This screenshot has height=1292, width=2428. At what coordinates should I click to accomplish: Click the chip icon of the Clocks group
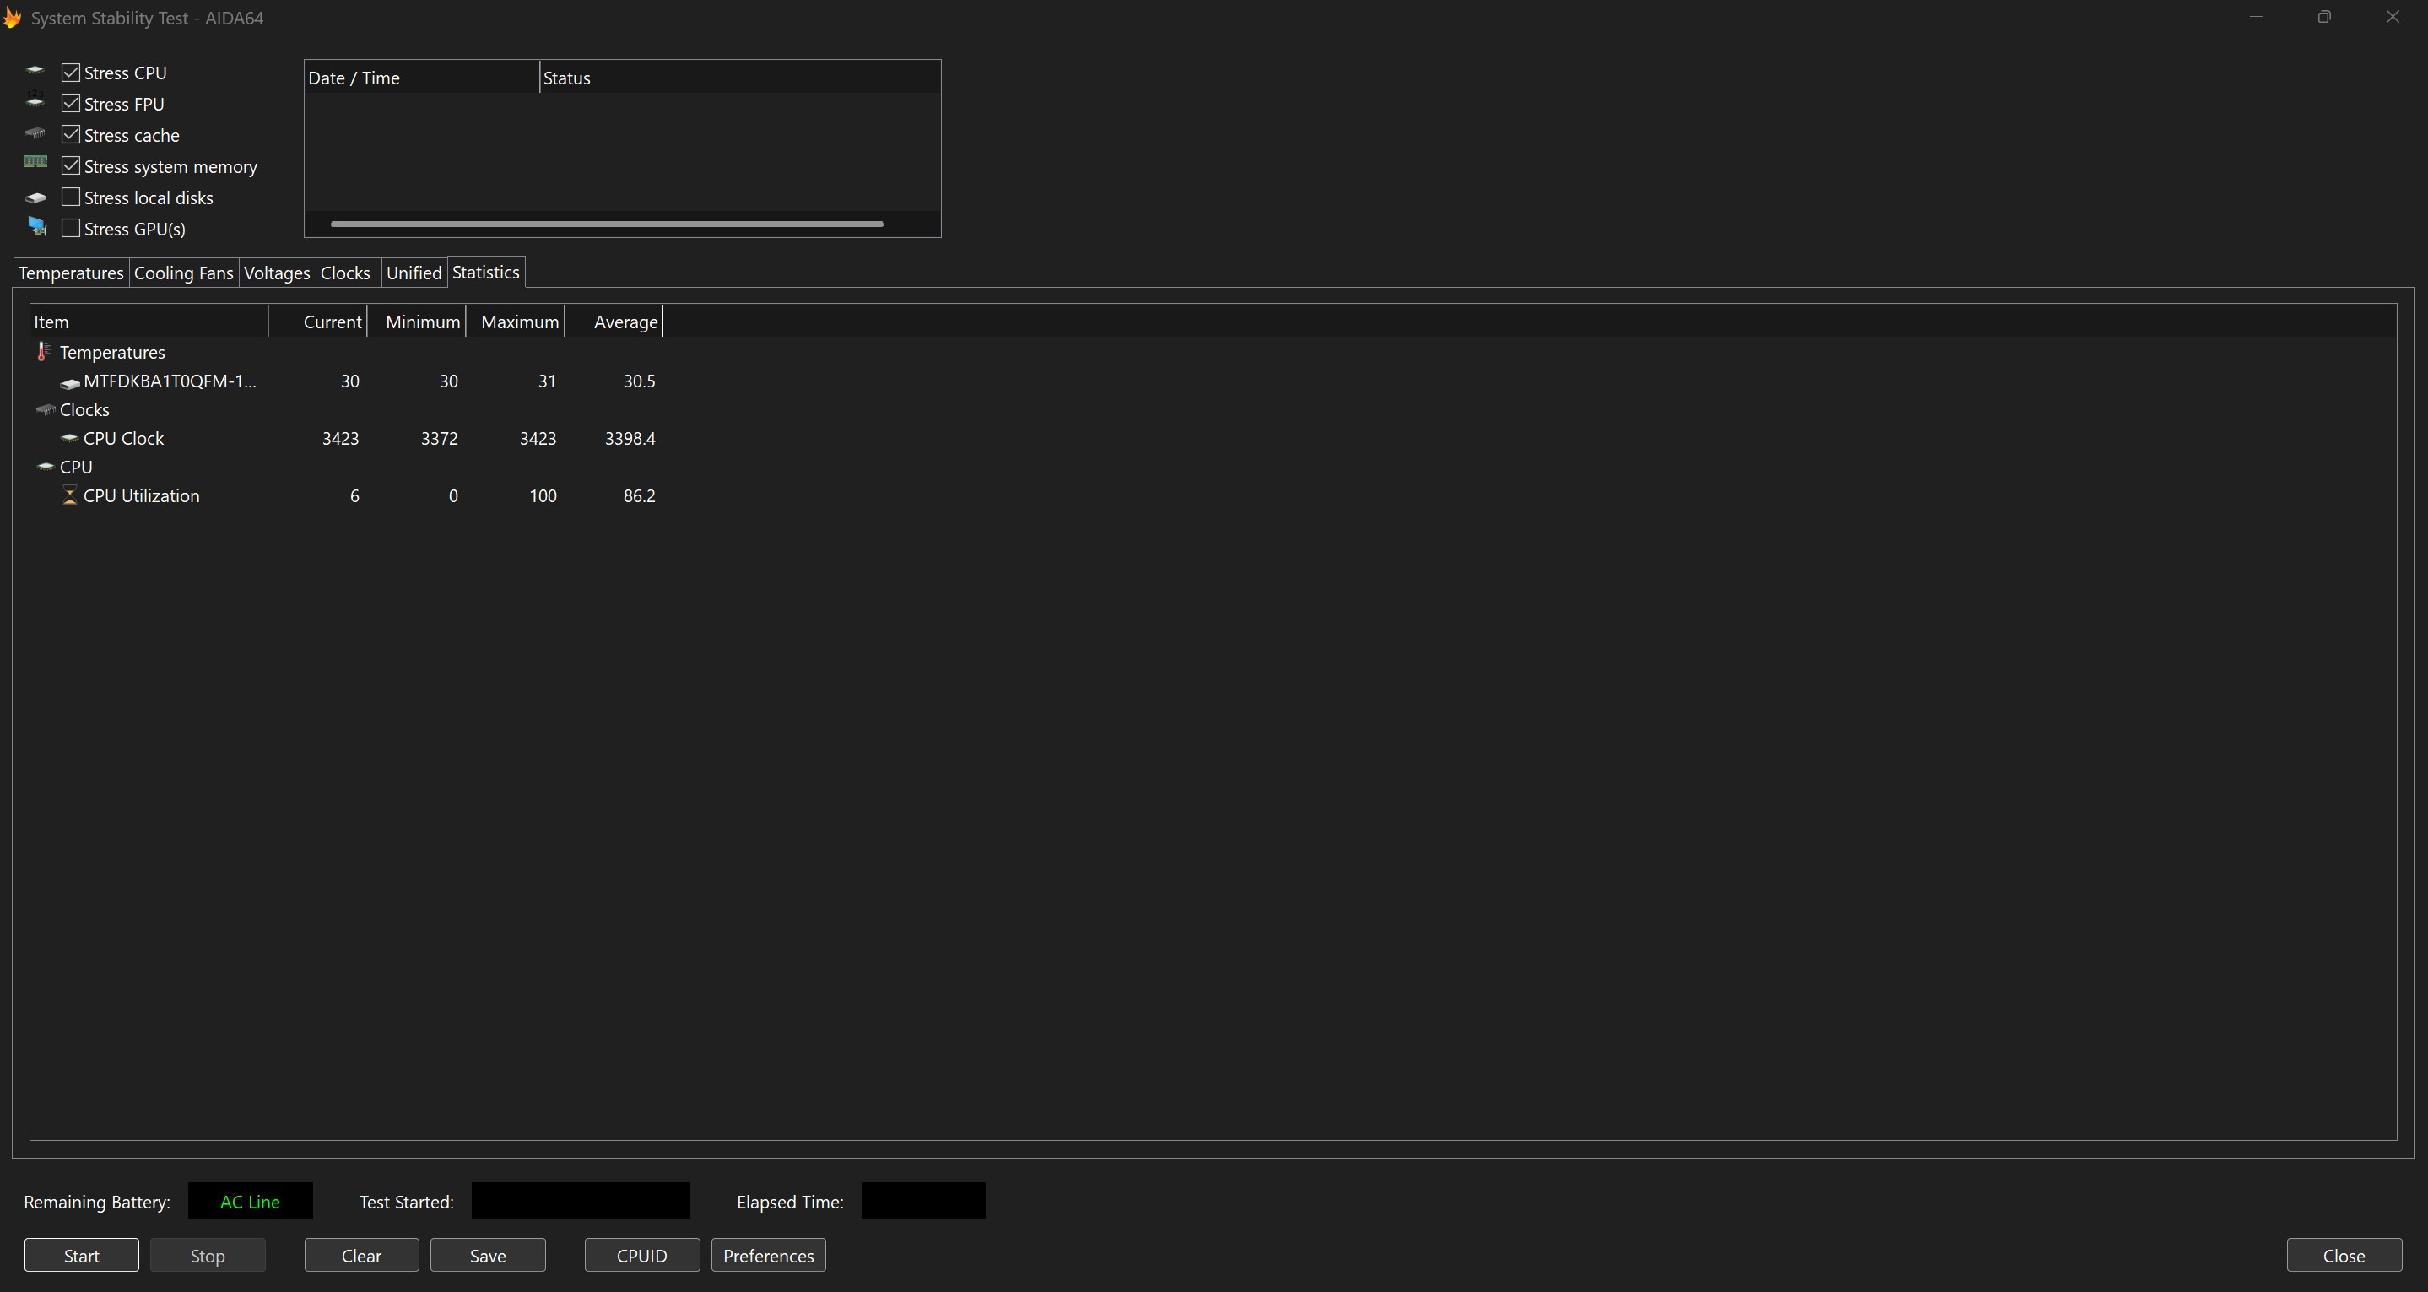tap(46, 410)
